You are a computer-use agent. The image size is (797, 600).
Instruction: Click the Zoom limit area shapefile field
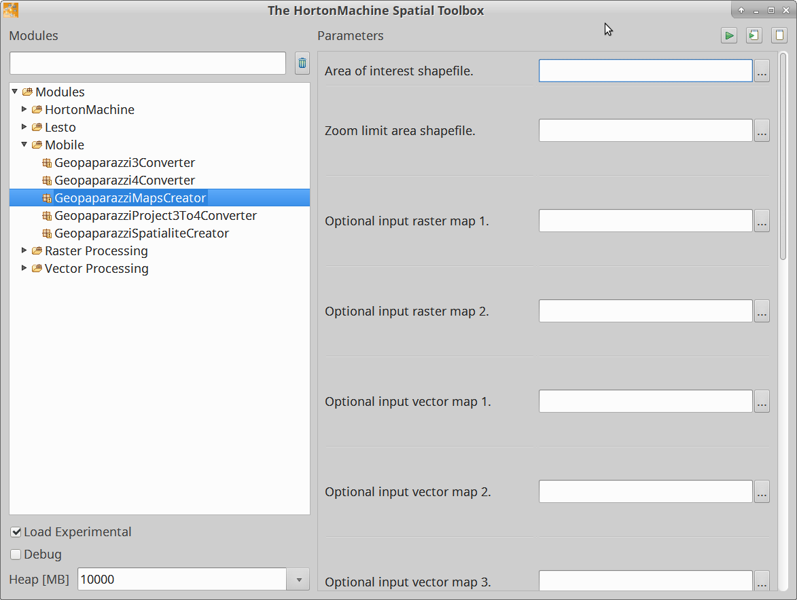645,131
